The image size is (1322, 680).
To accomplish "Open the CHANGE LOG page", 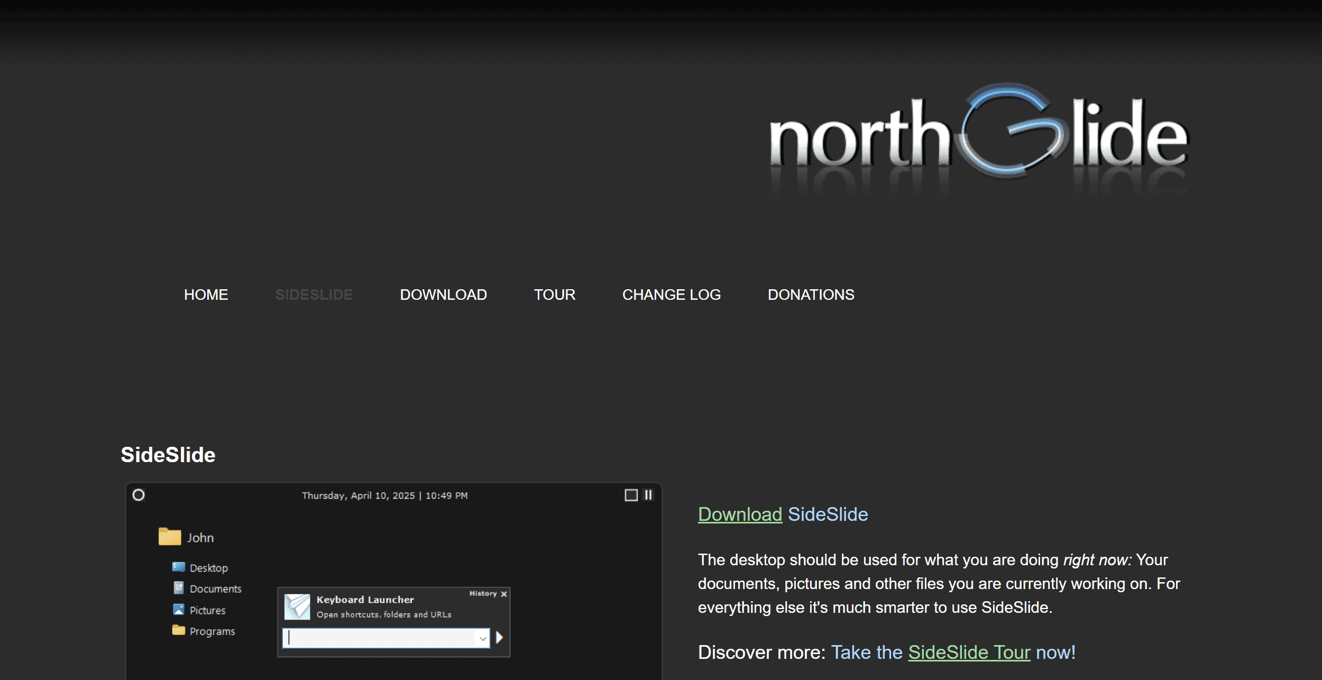I will 671,295.
